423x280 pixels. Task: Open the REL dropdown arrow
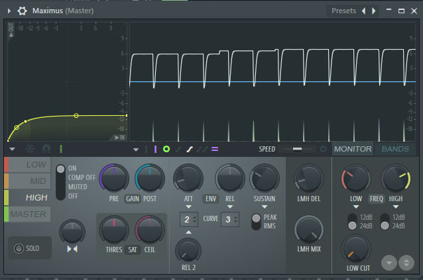pyautogui.click(x=230, y=207)
